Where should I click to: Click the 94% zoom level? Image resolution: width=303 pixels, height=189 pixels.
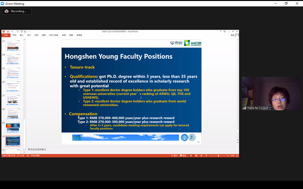pos(233,156)
